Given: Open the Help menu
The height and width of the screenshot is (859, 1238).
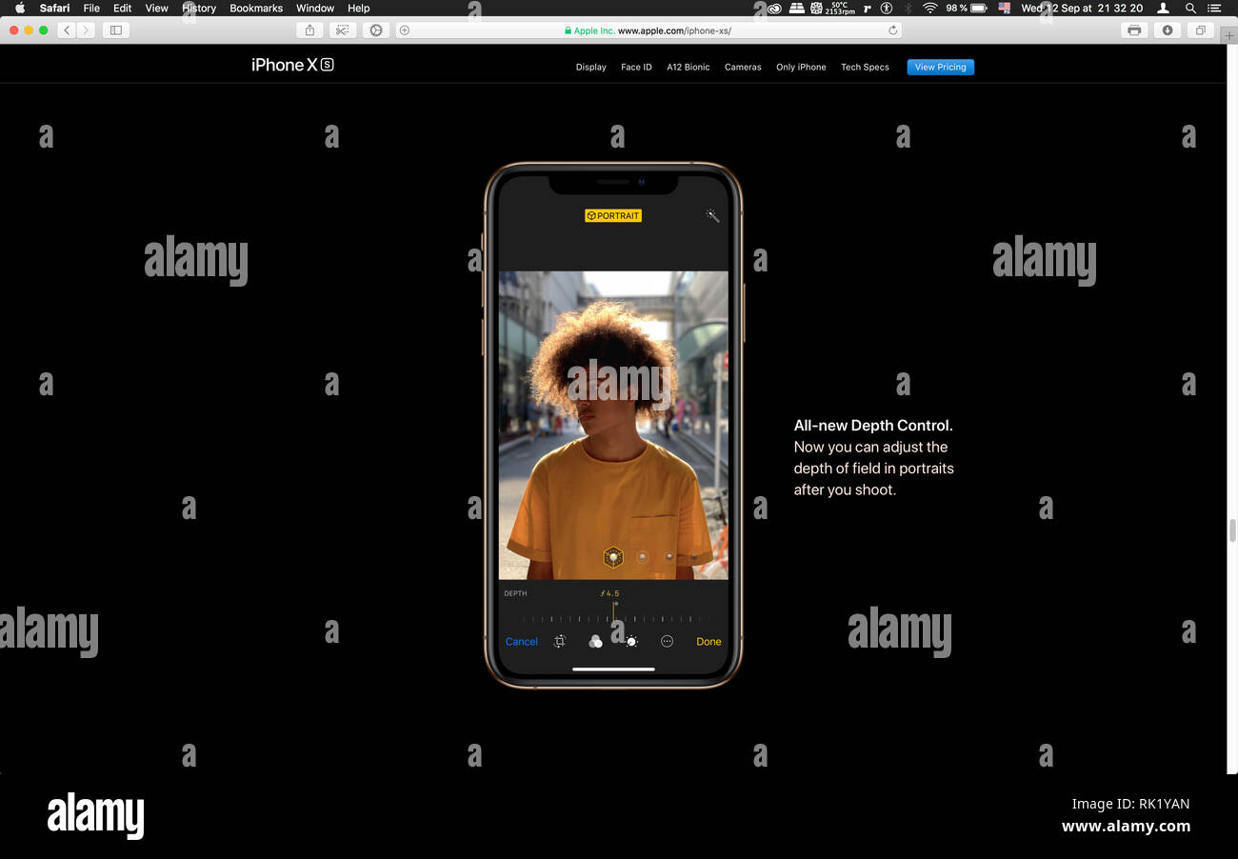Looking at the screenshot, I should coord(358,8).
